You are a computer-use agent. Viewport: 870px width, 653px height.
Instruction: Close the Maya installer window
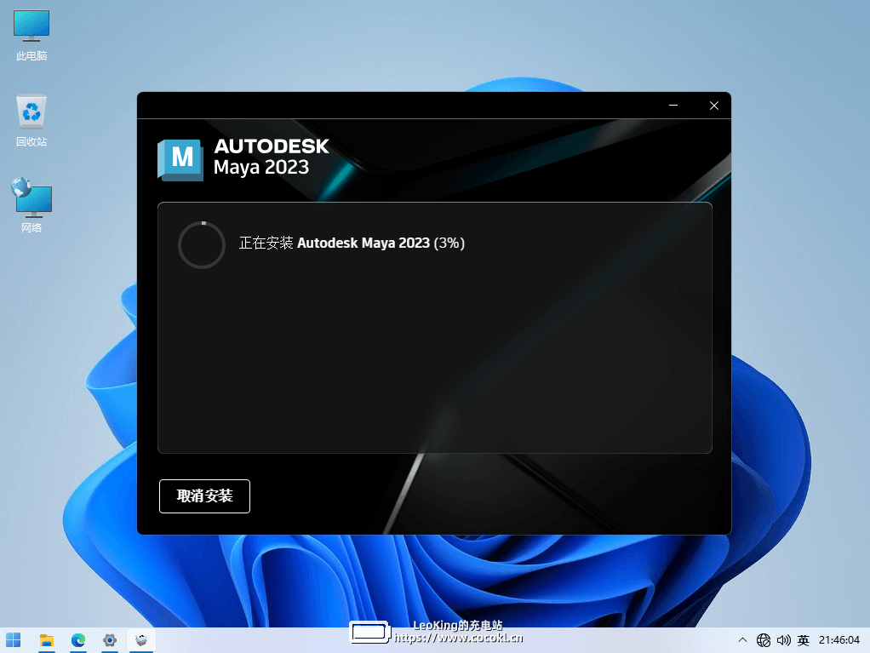714,106
